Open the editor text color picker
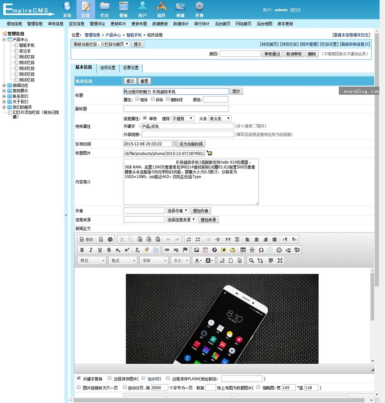 198,260
